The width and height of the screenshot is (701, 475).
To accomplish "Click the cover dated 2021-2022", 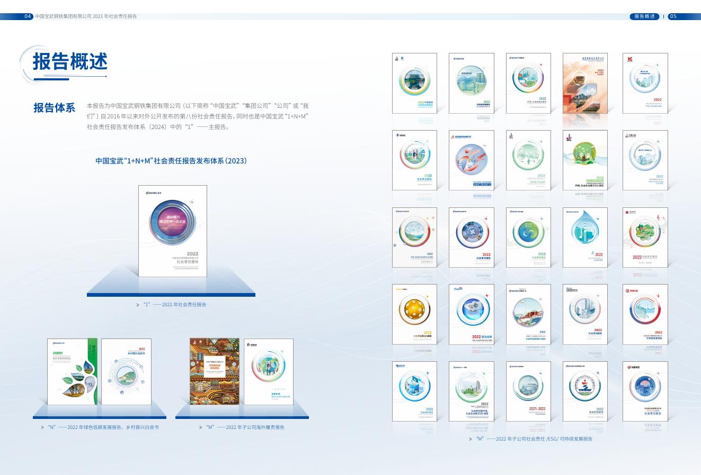I will click(x=528, y=391).
